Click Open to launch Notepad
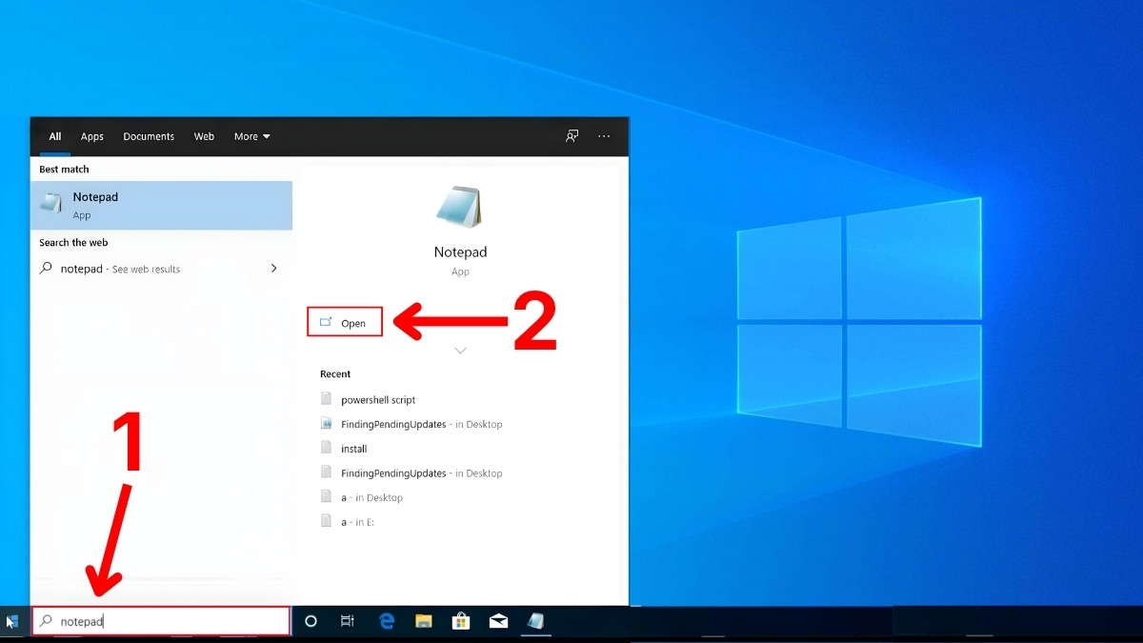 [x=345, y=323]
